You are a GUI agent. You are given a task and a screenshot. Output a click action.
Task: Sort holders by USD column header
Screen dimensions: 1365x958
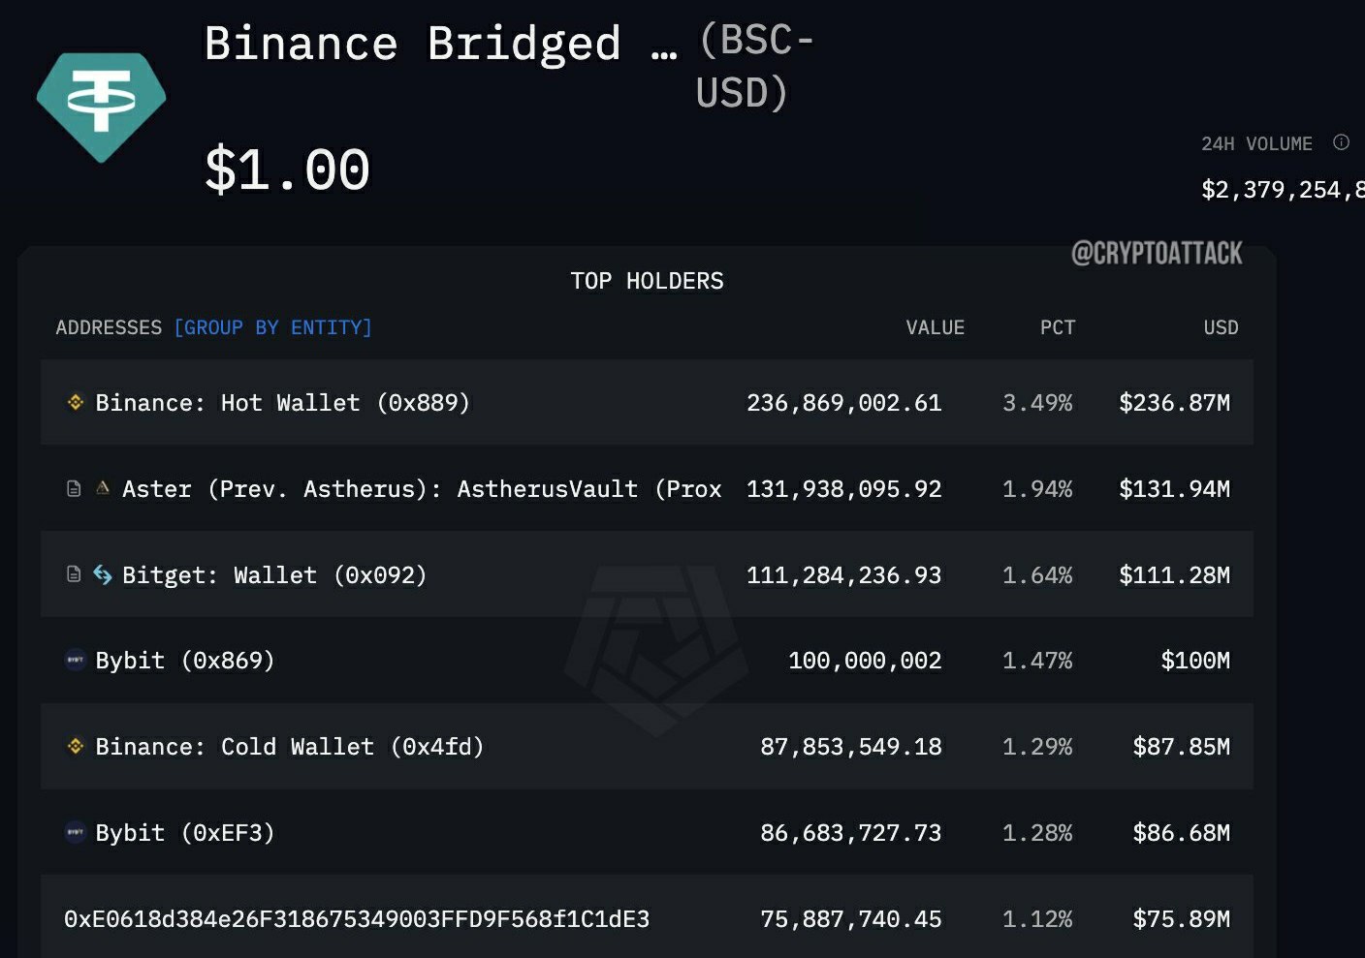(x=1221, y=327)
